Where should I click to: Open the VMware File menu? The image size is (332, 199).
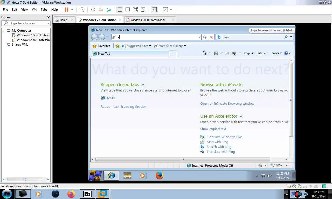(5, 10)
